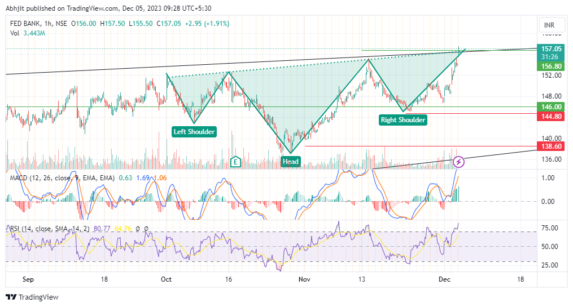
Task: Click the earnings 'E' marker icon
Action: [236, 162]
